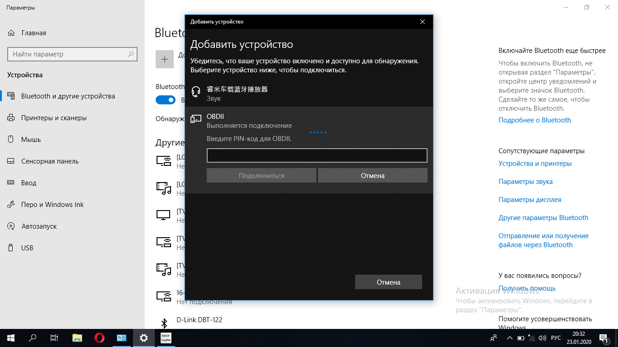Open the Другие параметры Bluetooth link
Image resolution: width=618 pixels, height=347 pixels.
(543, 218)
